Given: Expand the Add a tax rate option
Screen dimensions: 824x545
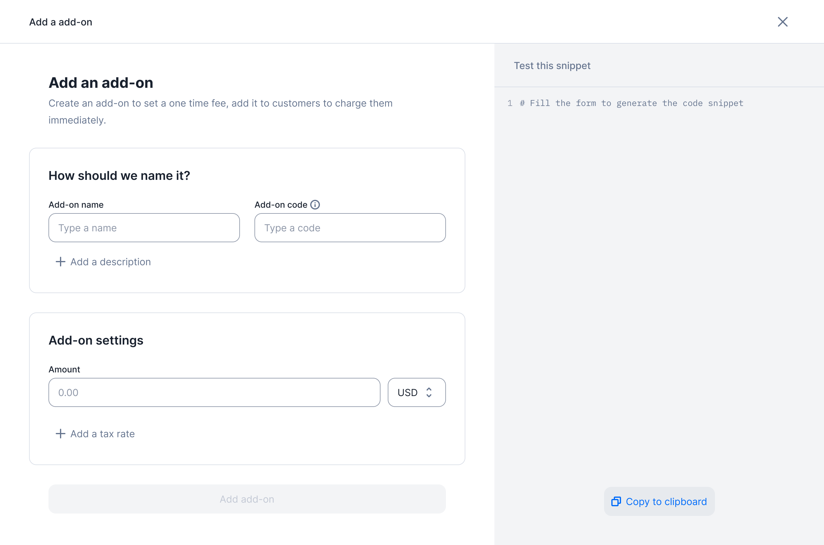Looking at the screenshot, I should click(95, 434).
